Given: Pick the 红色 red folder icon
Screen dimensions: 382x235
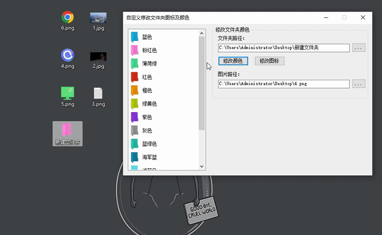Looking at the screenshot, I should (x=135, y=77).
